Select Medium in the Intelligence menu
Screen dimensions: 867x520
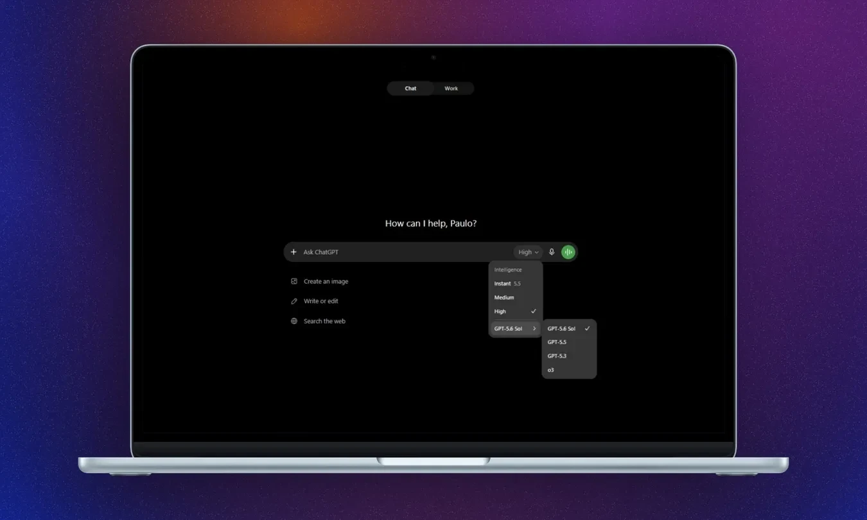(516, 297)
